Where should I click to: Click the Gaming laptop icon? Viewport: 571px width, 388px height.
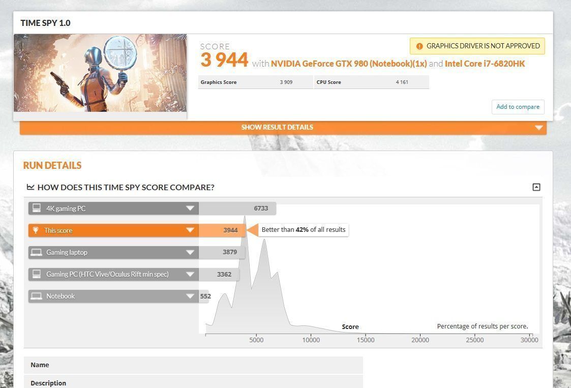tap(36, 252)
